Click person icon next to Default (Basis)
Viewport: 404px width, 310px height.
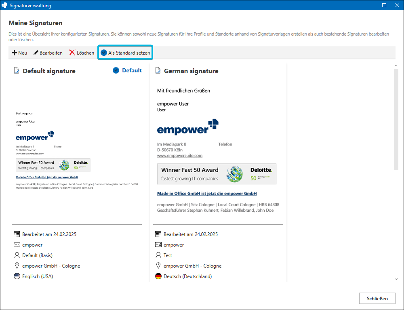click(17, 255)
